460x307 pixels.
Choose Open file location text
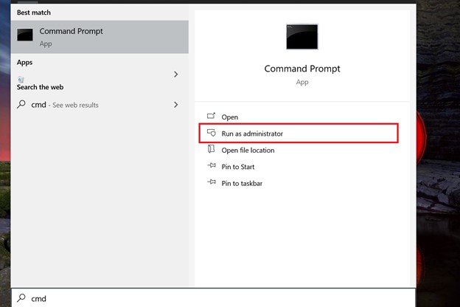click(x=248, y=151)
